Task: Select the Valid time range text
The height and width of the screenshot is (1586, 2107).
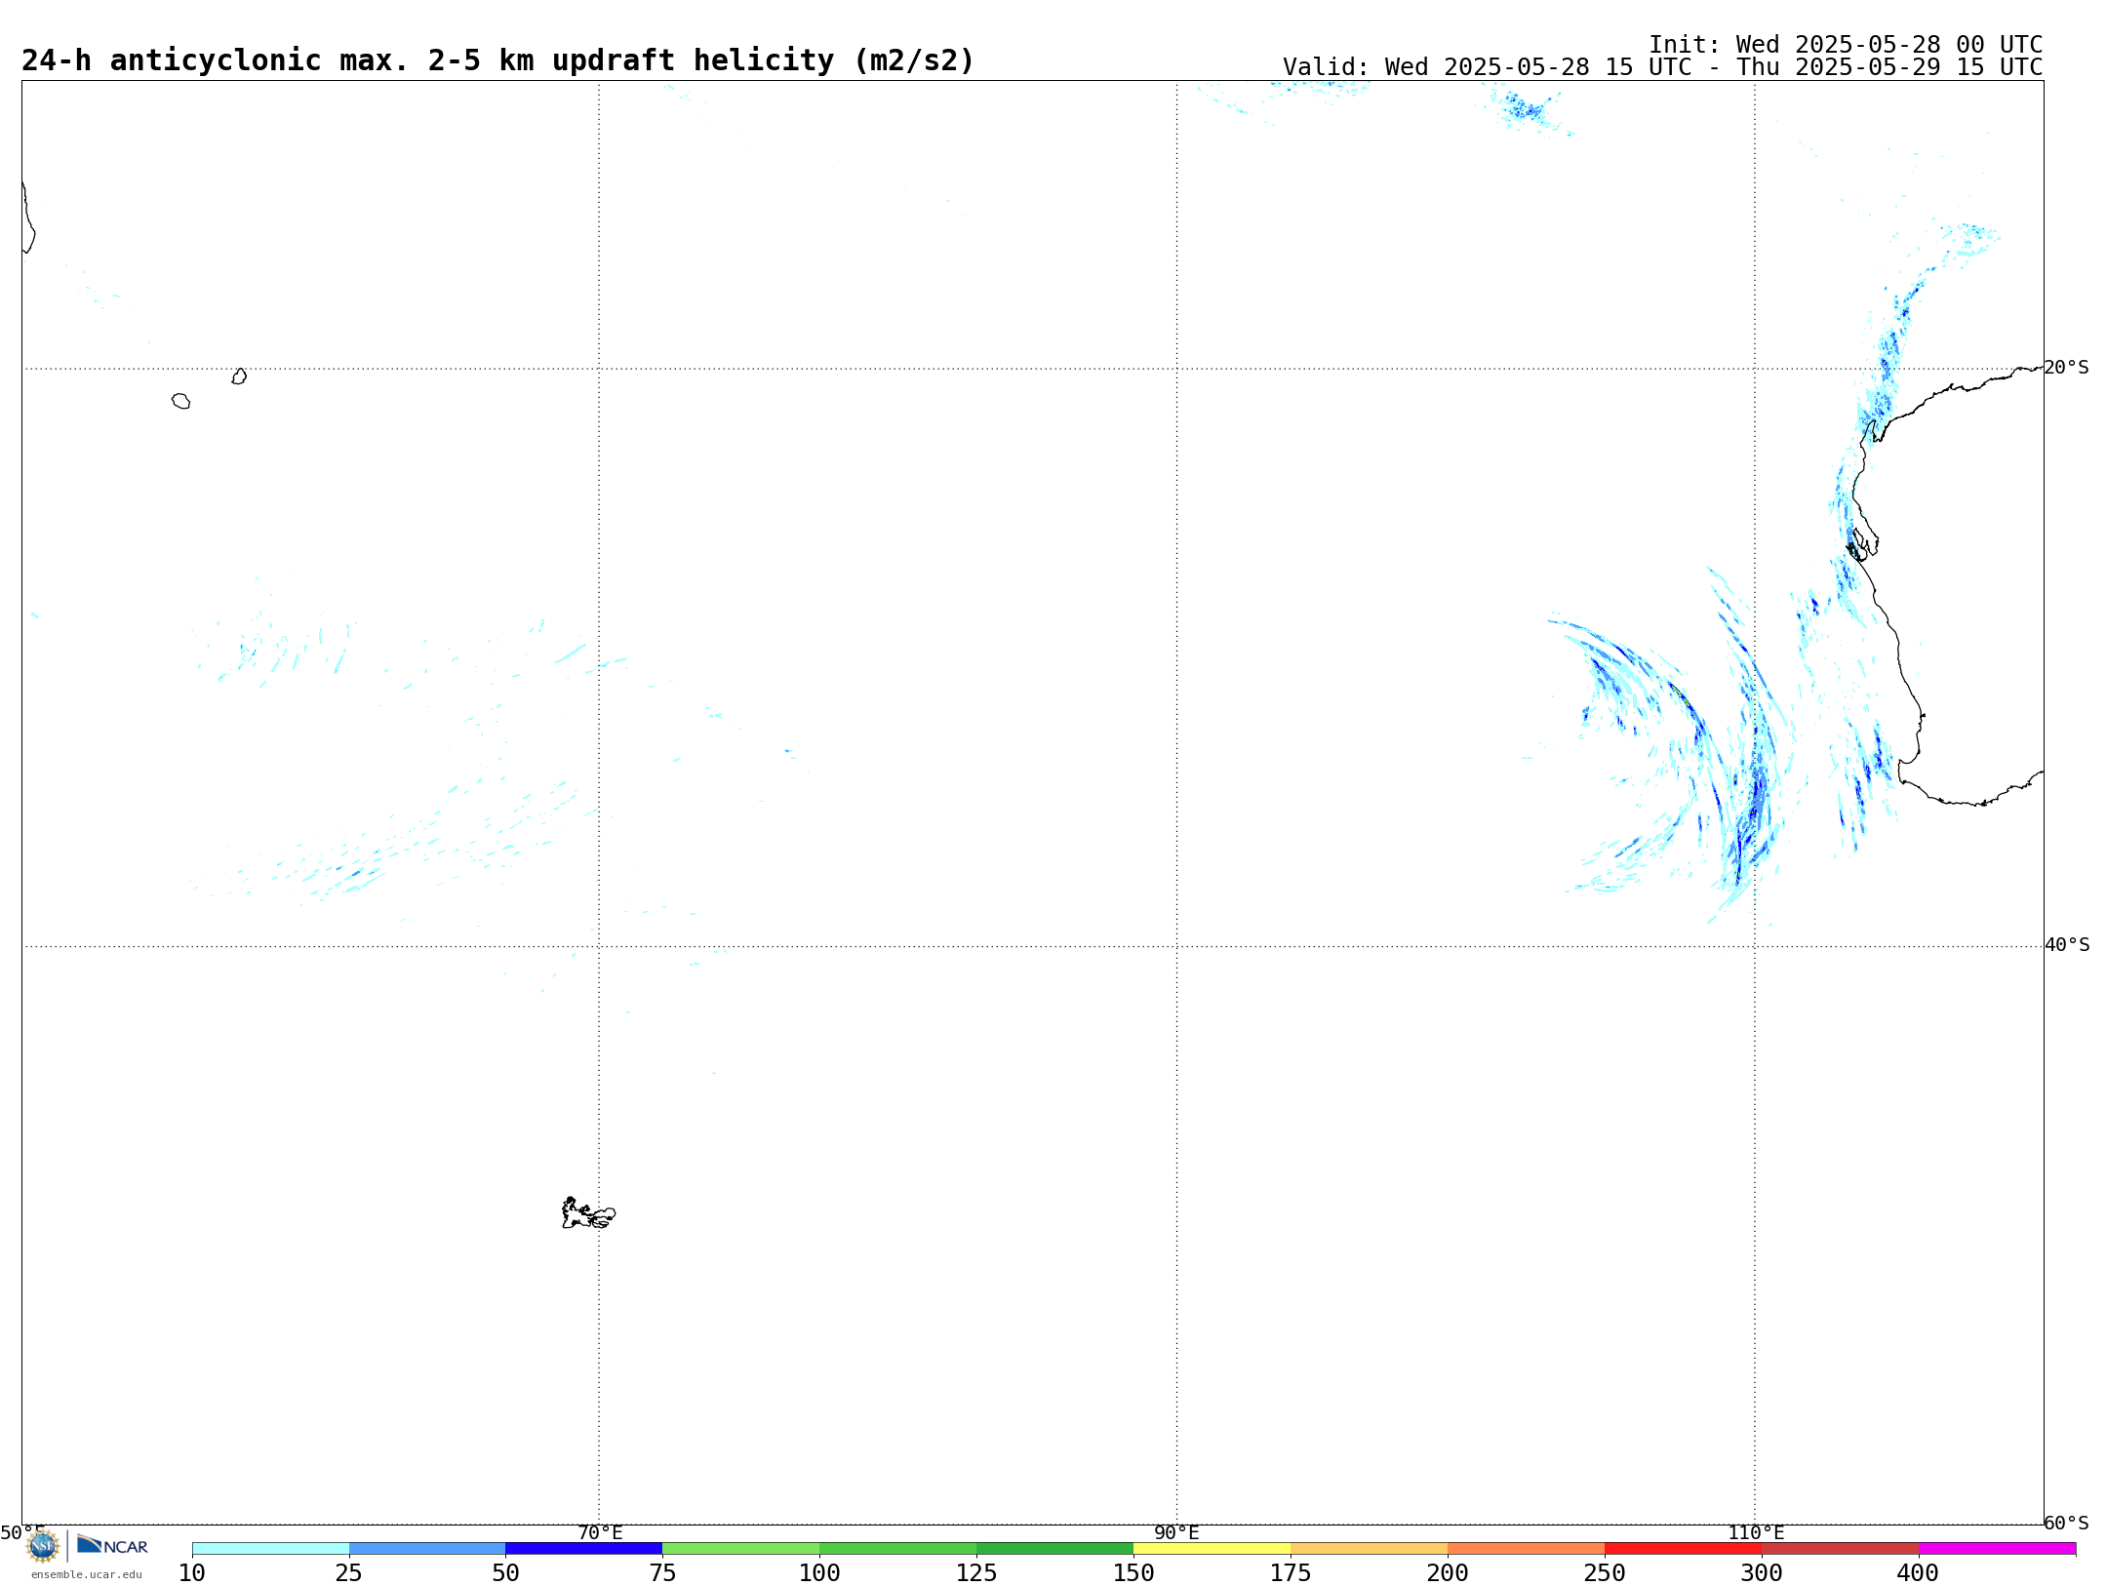Action: [1662, 67]
